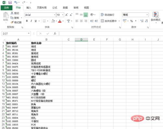Apply percent style format
The width and height of the screenshot is (163, 129).
point(132,21)
